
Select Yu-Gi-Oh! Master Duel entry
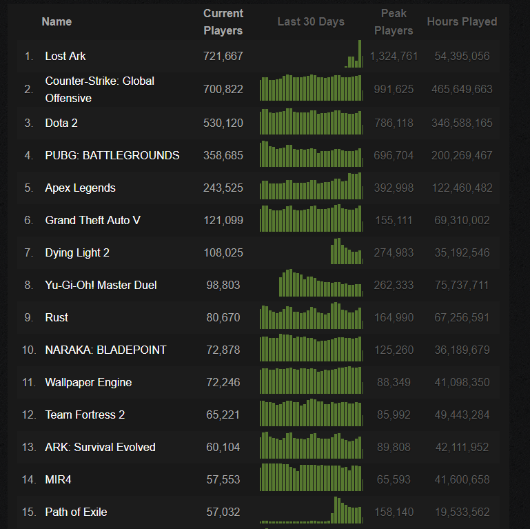pyautogui.click(x=101, y=285)
